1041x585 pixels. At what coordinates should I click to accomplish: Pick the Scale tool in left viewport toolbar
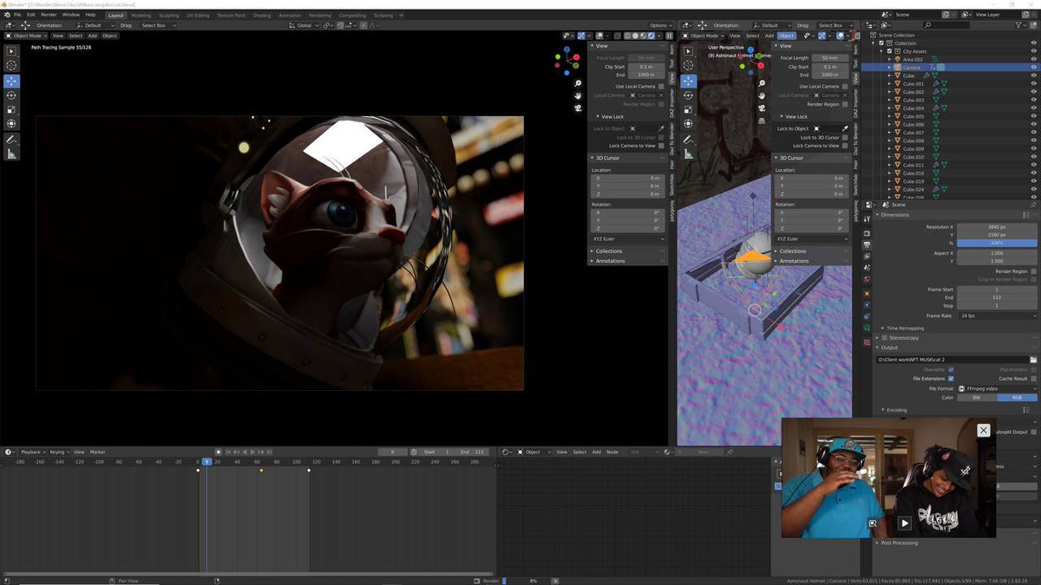[x=11, y=110]
